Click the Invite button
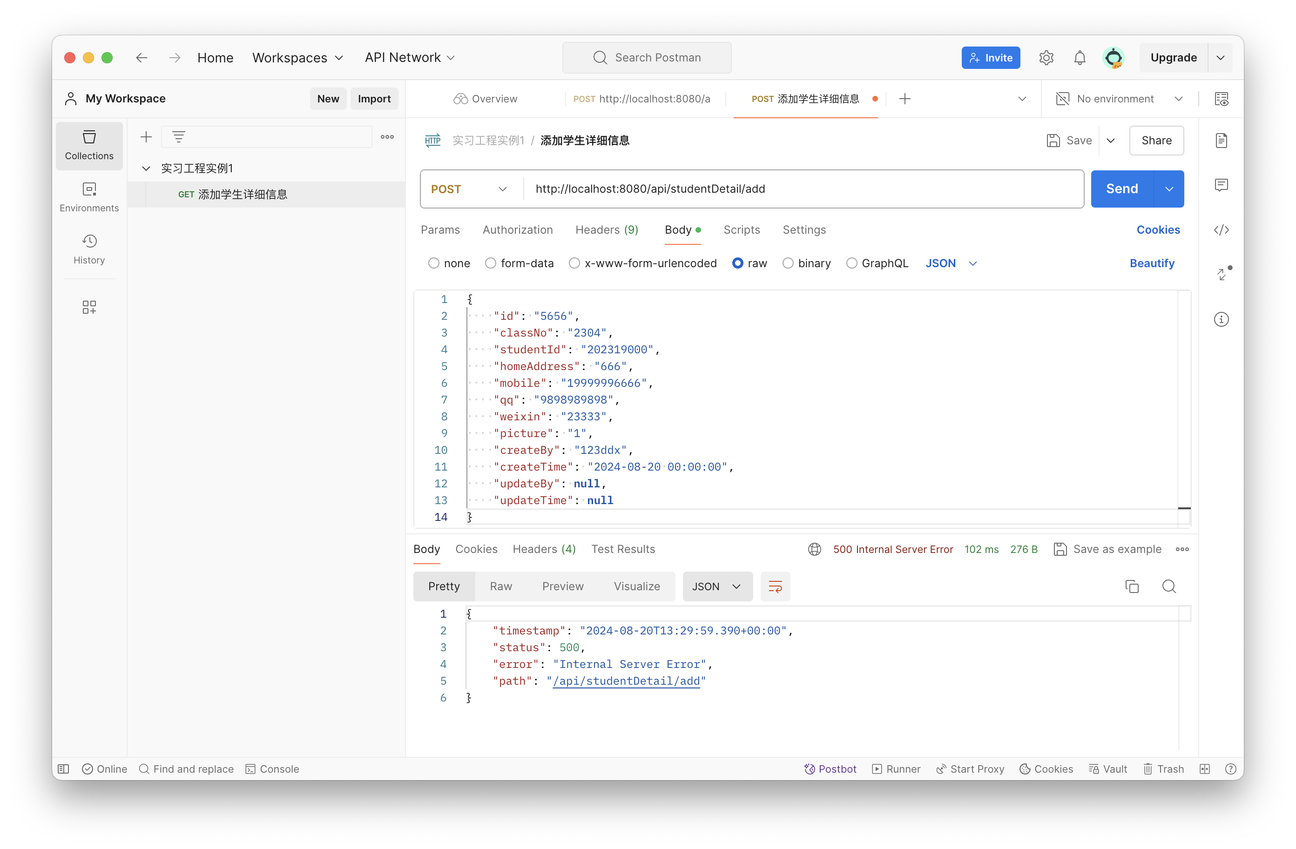The image size is (1296, 849). click(x=991, y=58)
